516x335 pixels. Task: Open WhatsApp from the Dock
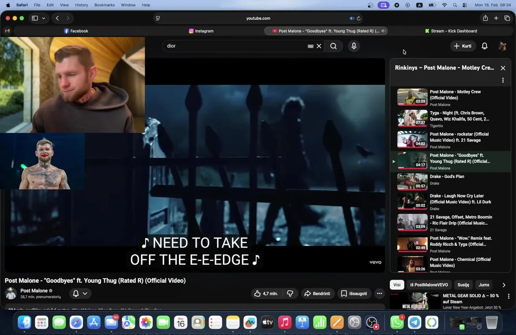(x=397, y=322)
